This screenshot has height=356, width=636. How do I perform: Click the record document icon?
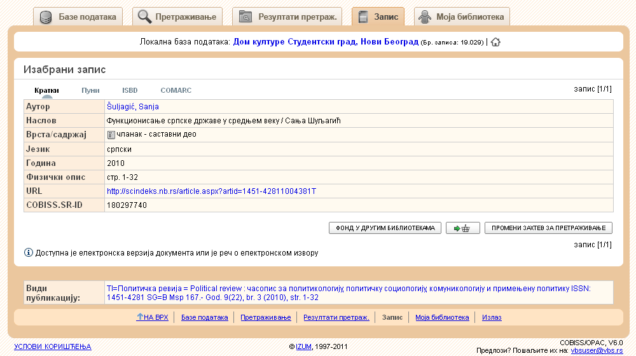(x=363, y=17)
